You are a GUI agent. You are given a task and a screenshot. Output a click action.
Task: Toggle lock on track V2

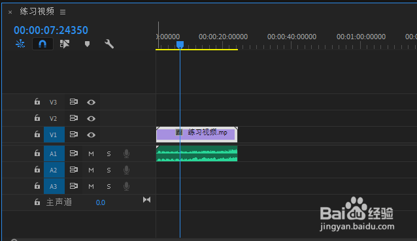37,118
